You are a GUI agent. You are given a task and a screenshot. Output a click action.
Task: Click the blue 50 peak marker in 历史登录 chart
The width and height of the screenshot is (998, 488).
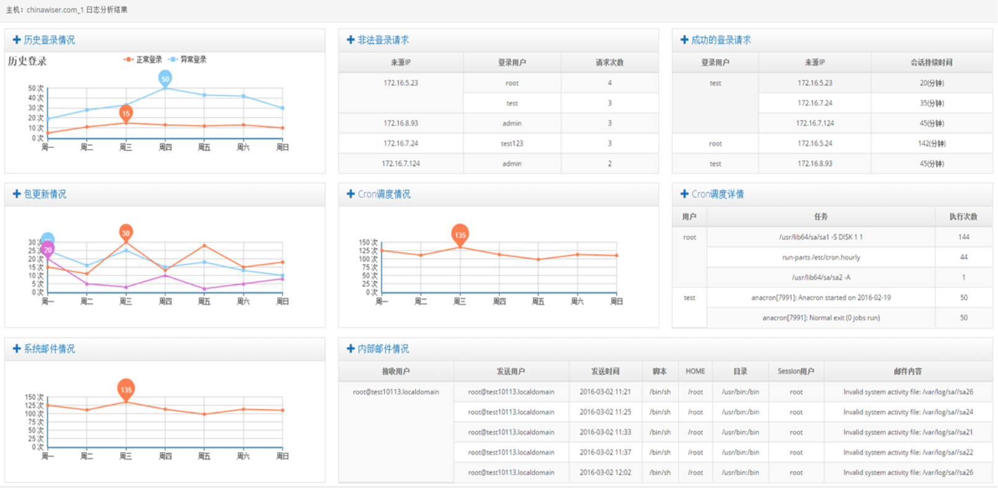(165, 79)
